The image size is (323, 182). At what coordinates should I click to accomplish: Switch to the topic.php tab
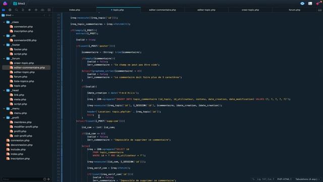pos(119,10)
